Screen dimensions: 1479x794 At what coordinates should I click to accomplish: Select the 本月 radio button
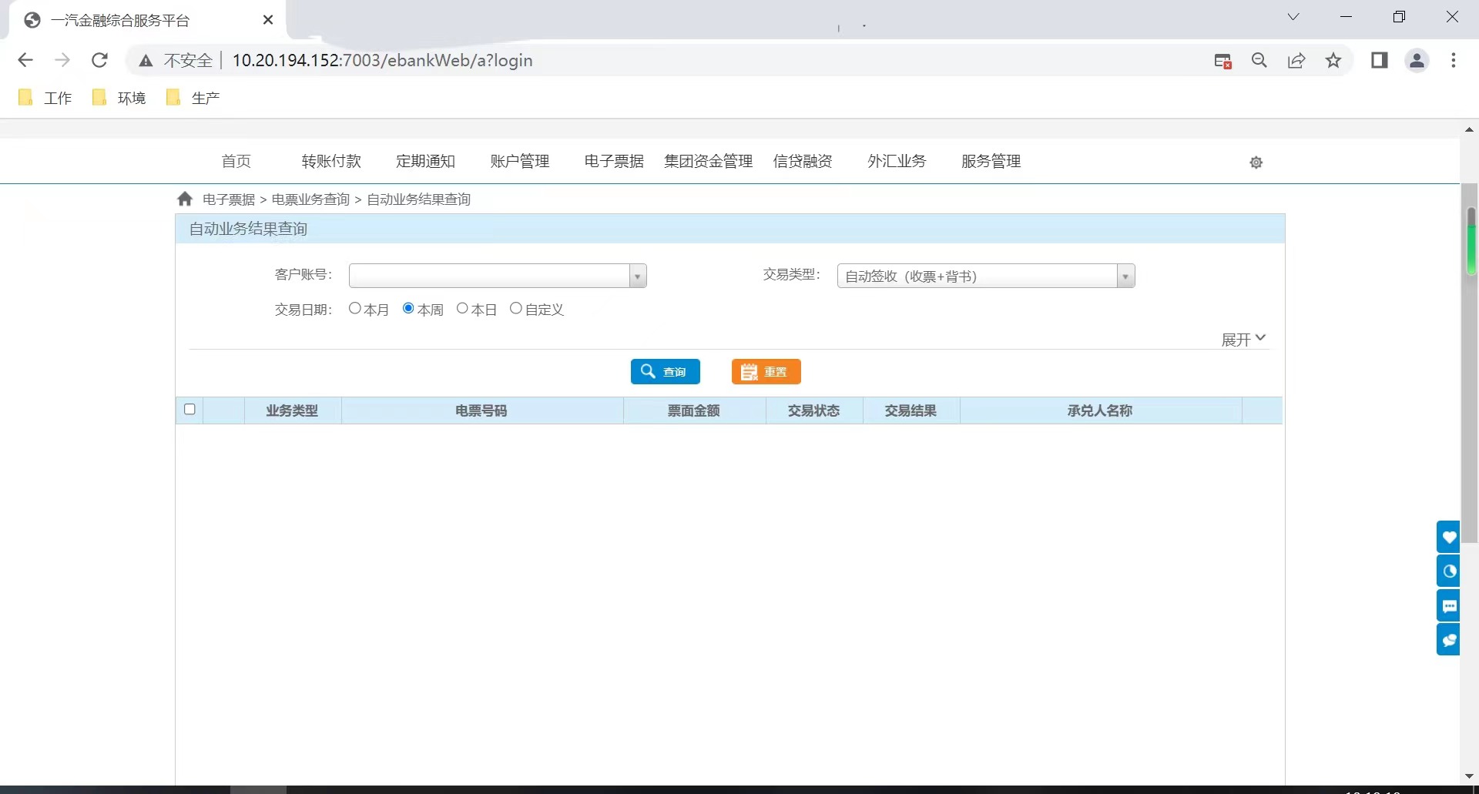(355, 308)
